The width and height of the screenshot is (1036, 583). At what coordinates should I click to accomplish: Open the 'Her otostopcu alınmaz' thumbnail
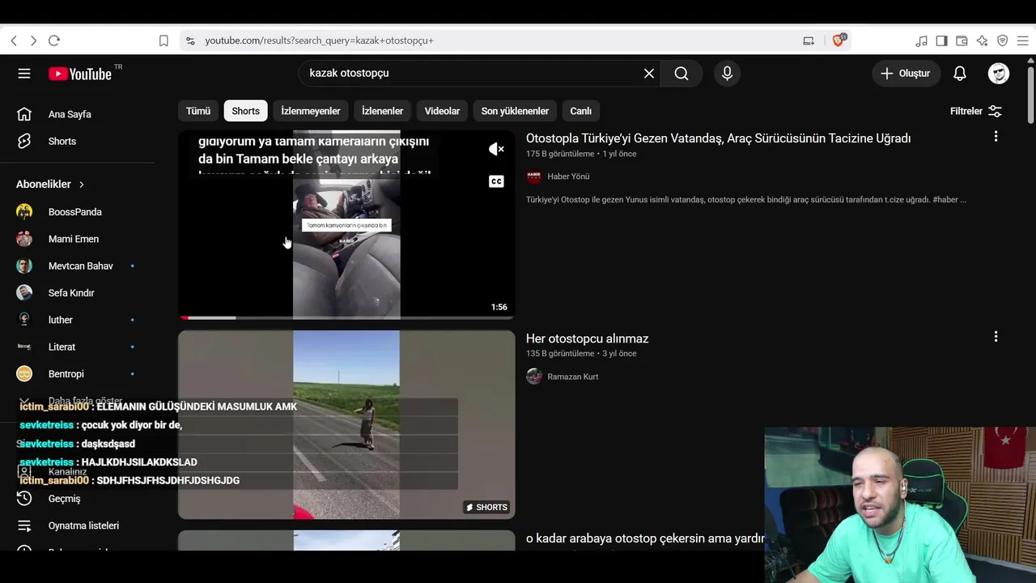346,424
